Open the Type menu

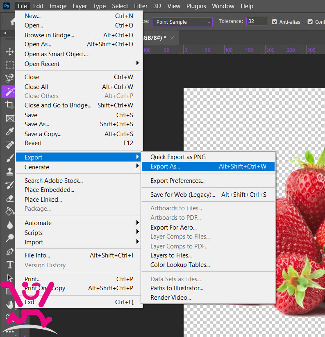point(99,6)
